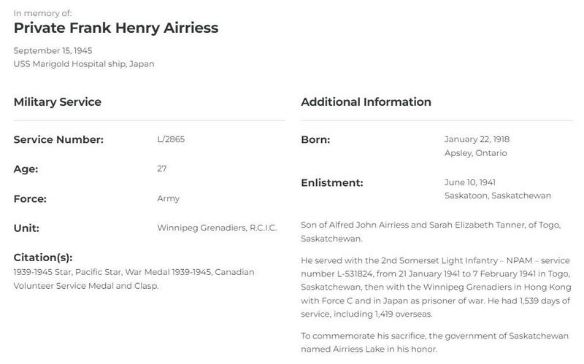Click the enlistment date June 10, 1941
The height and width of the screenshot is (364, 584).
pyautogui.click(x=469, y=182)
